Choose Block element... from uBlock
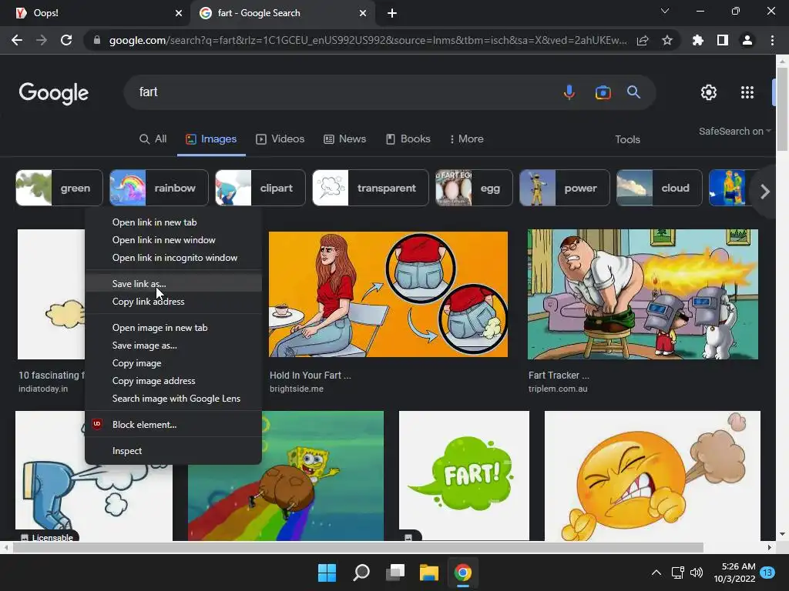The height and width of the screenshot is (591, 789). [x=173, y=425]
